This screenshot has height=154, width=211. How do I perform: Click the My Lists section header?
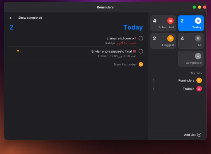coord(196,73)
